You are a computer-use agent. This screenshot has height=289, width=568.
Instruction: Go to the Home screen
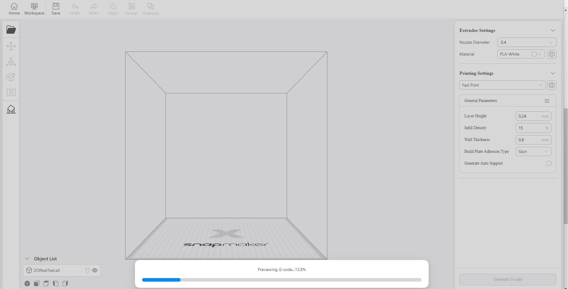pos(14,9)
